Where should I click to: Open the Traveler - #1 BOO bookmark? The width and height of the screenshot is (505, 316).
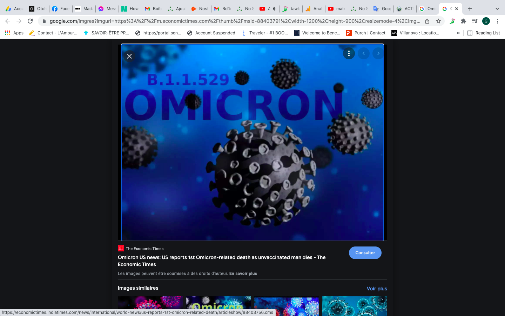(264, 33)
